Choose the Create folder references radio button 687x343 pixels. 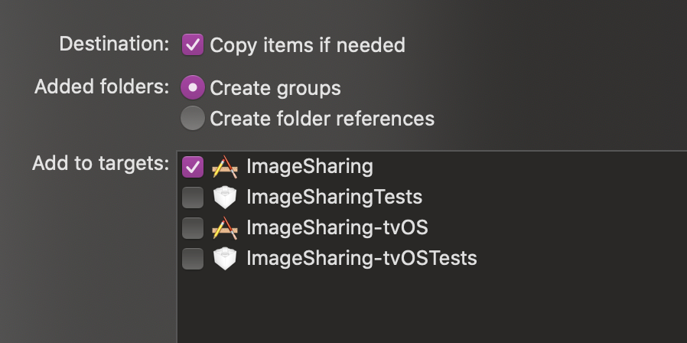[x=193, y=118]
